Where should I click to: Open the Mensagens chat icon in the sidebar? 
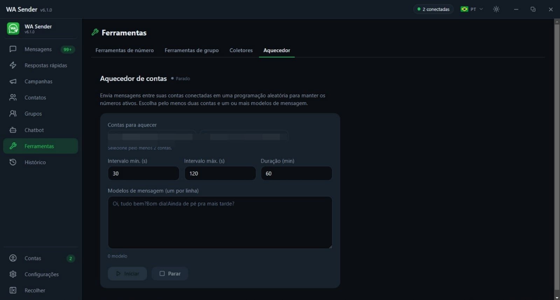point(13,49)
